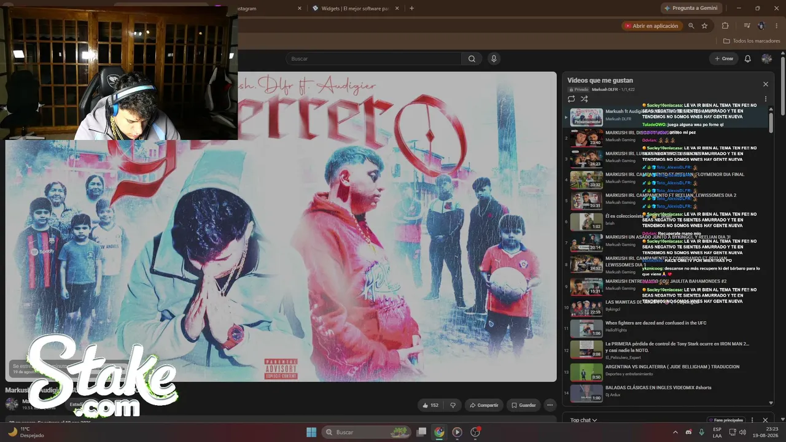This screenshot has height=442, width=786.
Task: Play the 20:31 campamento dia 2 video
Action: 586,201
